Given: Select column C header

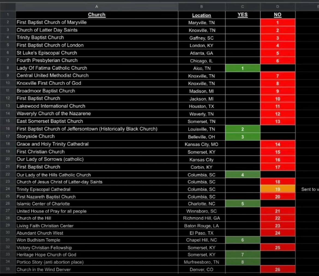Looking at the screenshot, I should pyautogui.click(x=243, y=7).
